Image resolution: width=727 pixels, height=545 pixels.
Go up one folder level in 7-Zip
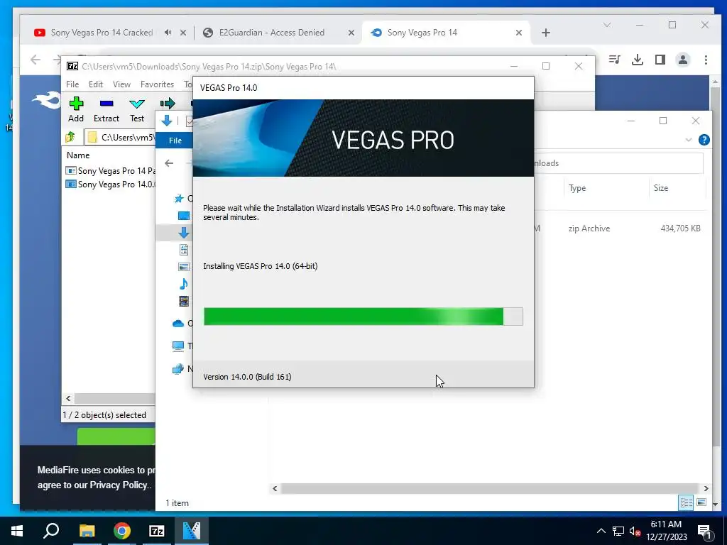coord(70,137)
